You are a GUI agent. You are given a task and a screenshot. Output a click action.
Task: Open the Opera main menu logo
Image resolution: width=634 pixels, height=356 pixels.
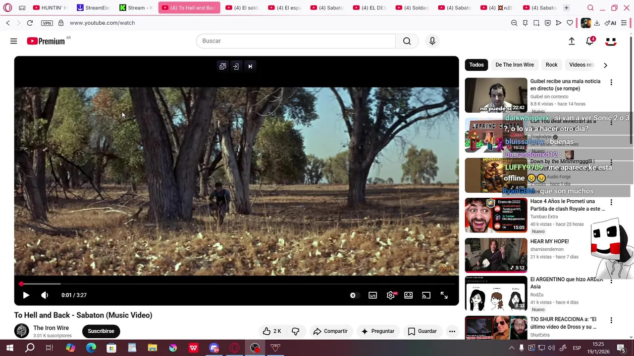(7, 8)
